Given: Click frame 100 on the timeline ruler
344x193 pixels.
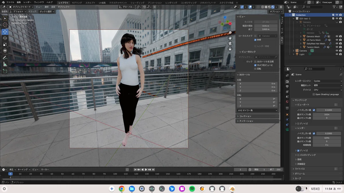Looking at the screenshot, I should [115, 174].
